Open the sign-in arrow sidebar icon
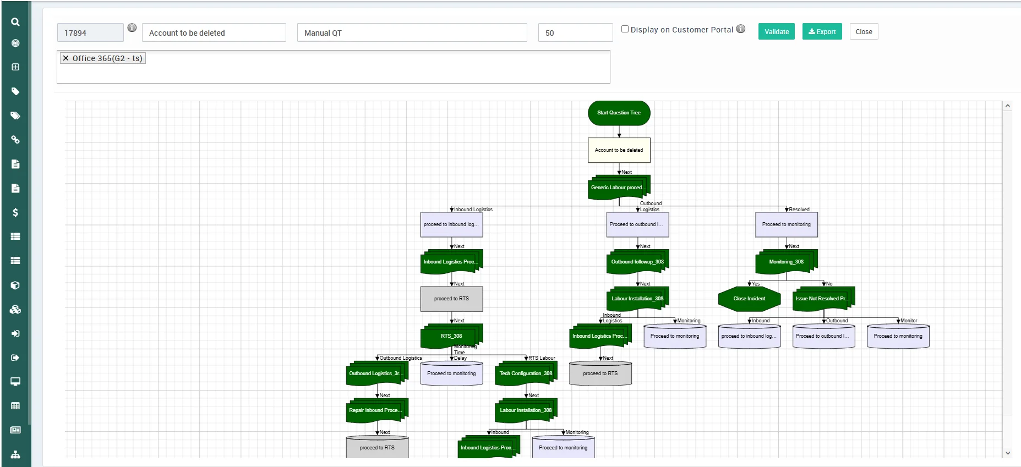The image size is (1021, 467). [x=15, y=333]
